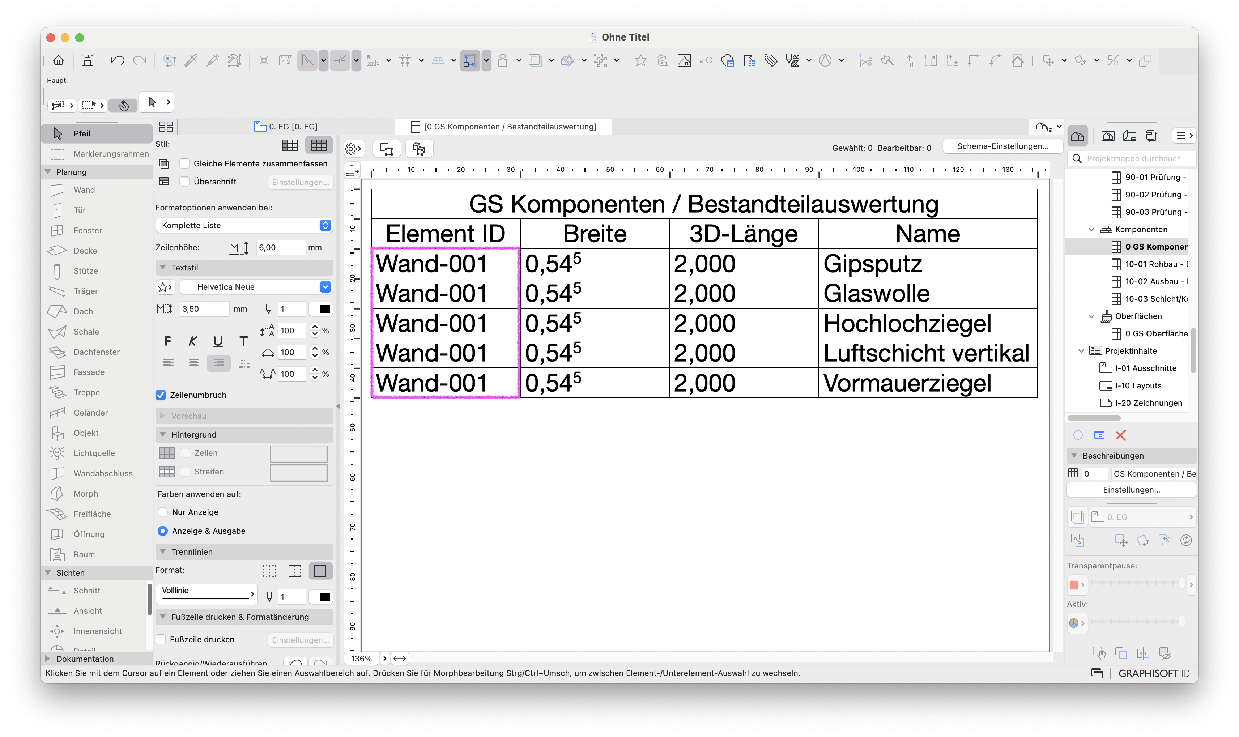Choose the full grid Trennlinien format
The width and height of the screenshot is (1239, 737).
pos(320,571)
